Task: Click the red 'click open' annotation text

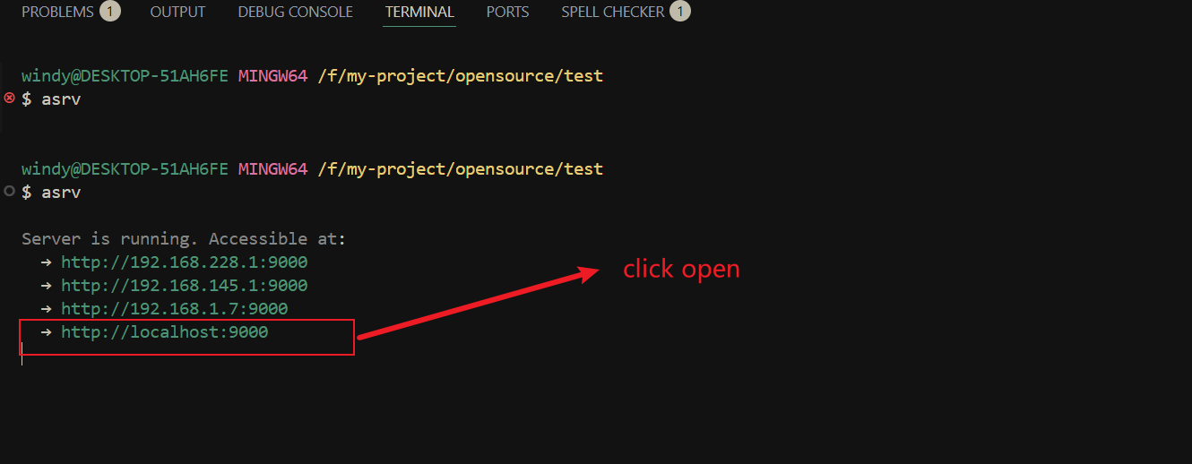Action: (x=681, y=269)
